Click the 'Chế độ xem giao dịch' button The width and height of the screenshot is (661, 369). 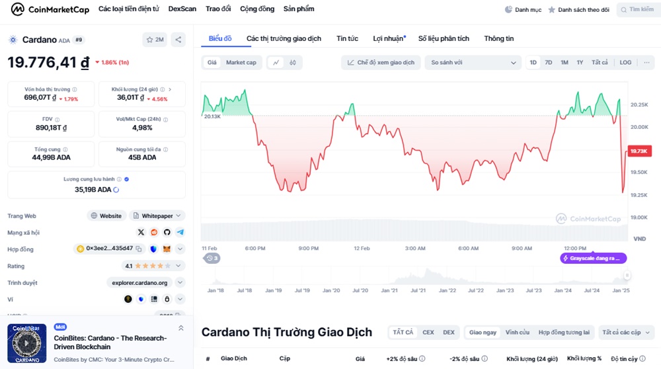click(381, 63)
